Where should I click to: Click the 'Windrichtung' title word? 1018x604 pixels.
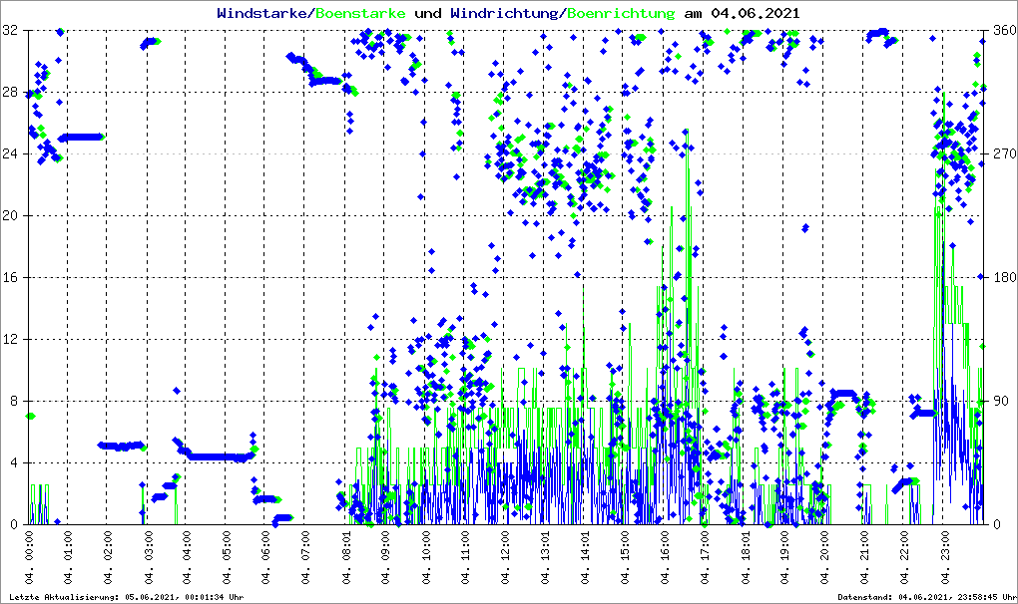504,13
